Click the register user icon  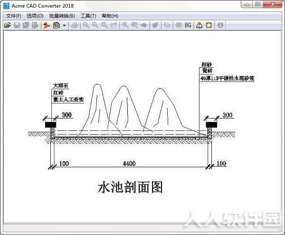pyautogui.click(x=199, y=25)
